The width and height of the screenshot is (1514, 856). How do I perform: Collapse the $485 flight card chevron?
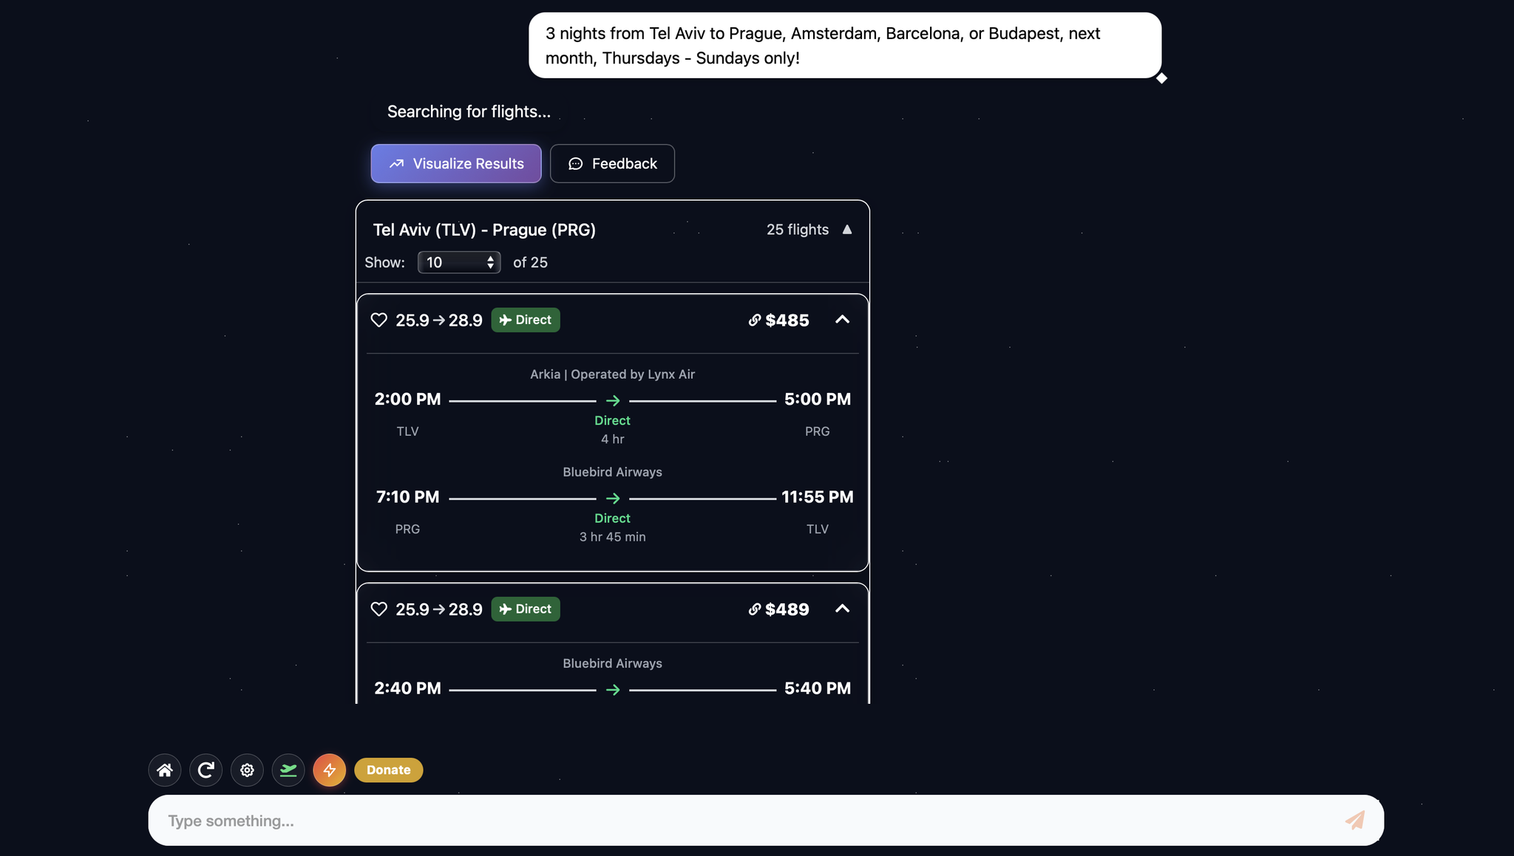[x=842, y=320]
